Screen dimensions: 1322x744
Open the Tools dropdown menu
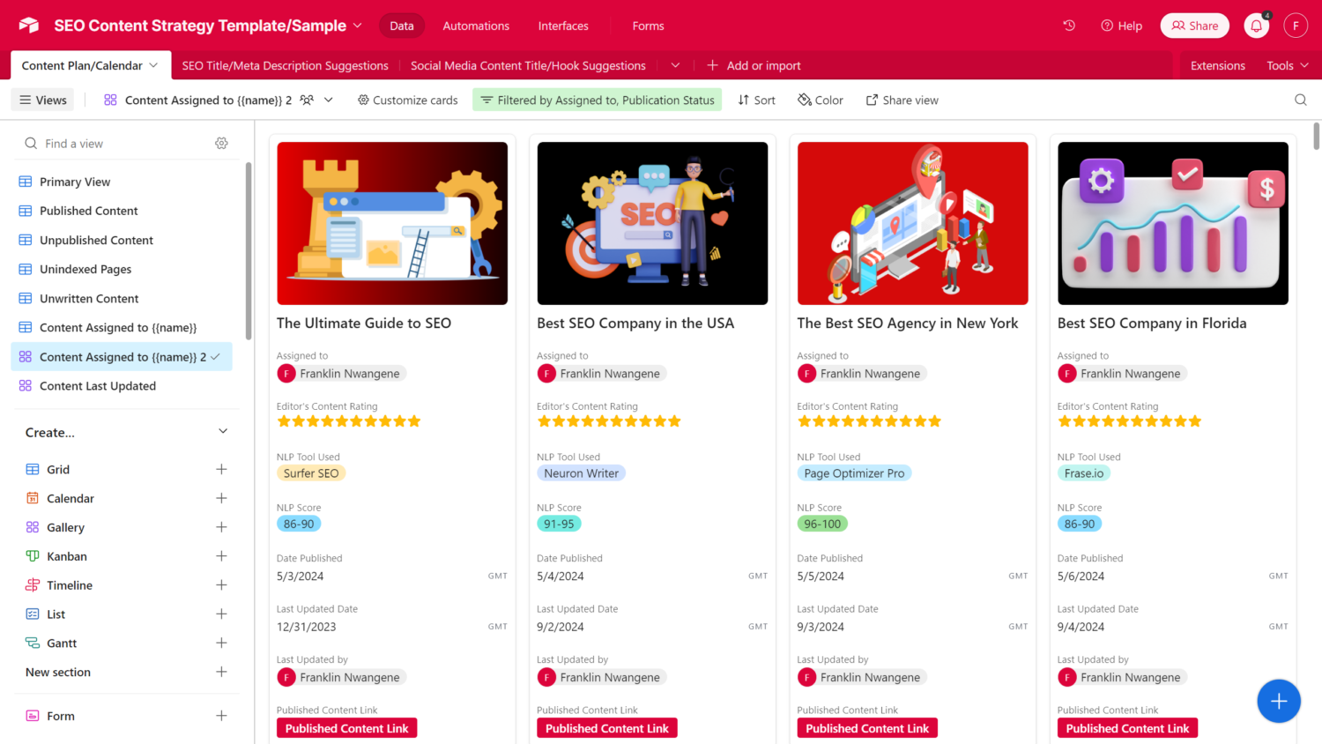[1287, 65]
